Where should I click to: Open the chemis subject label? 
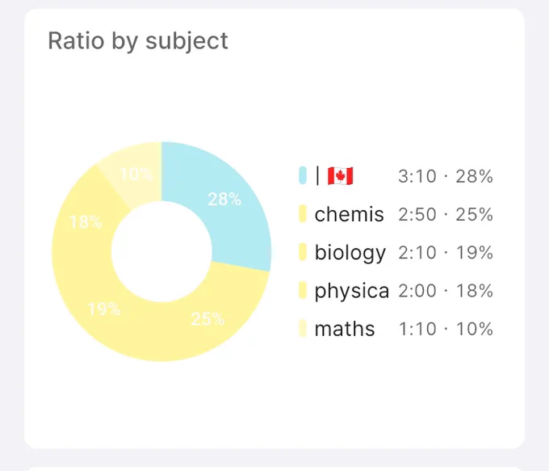click(349, 214)
